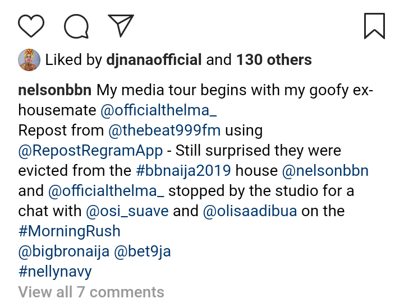Image resolution: width=404 pixels, height=308 pixels.
Task: Visit the @osi_suave profile
Action: [x=128, y=211]
